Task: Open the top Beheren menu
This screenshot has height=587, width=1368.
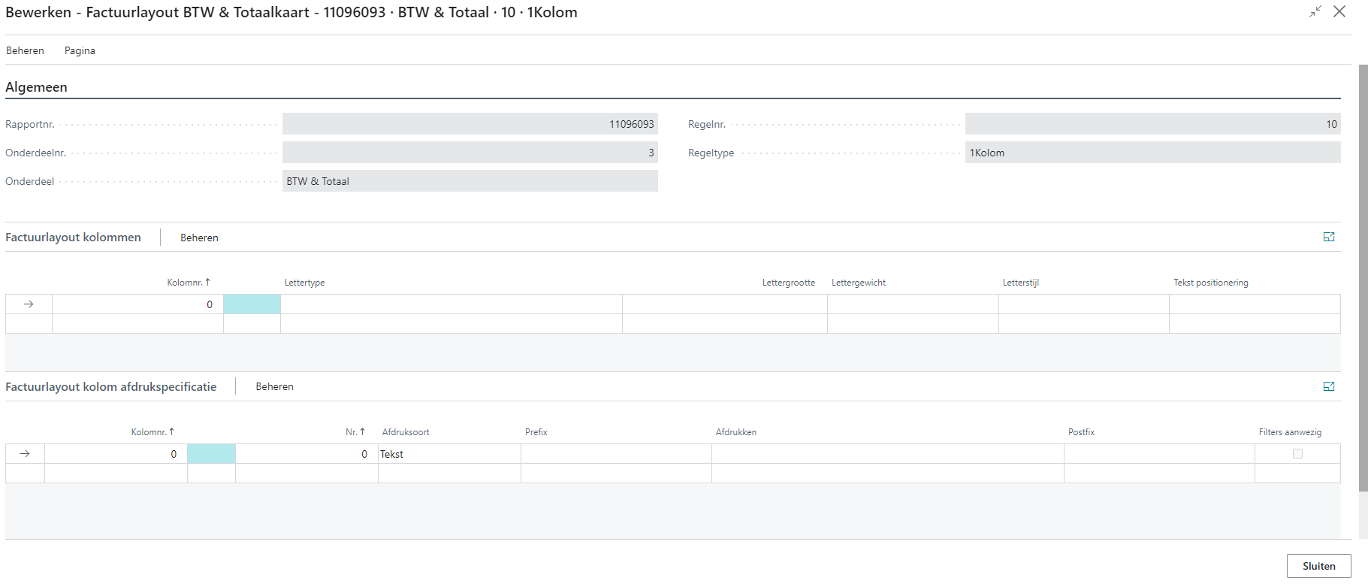Action: 25,50
